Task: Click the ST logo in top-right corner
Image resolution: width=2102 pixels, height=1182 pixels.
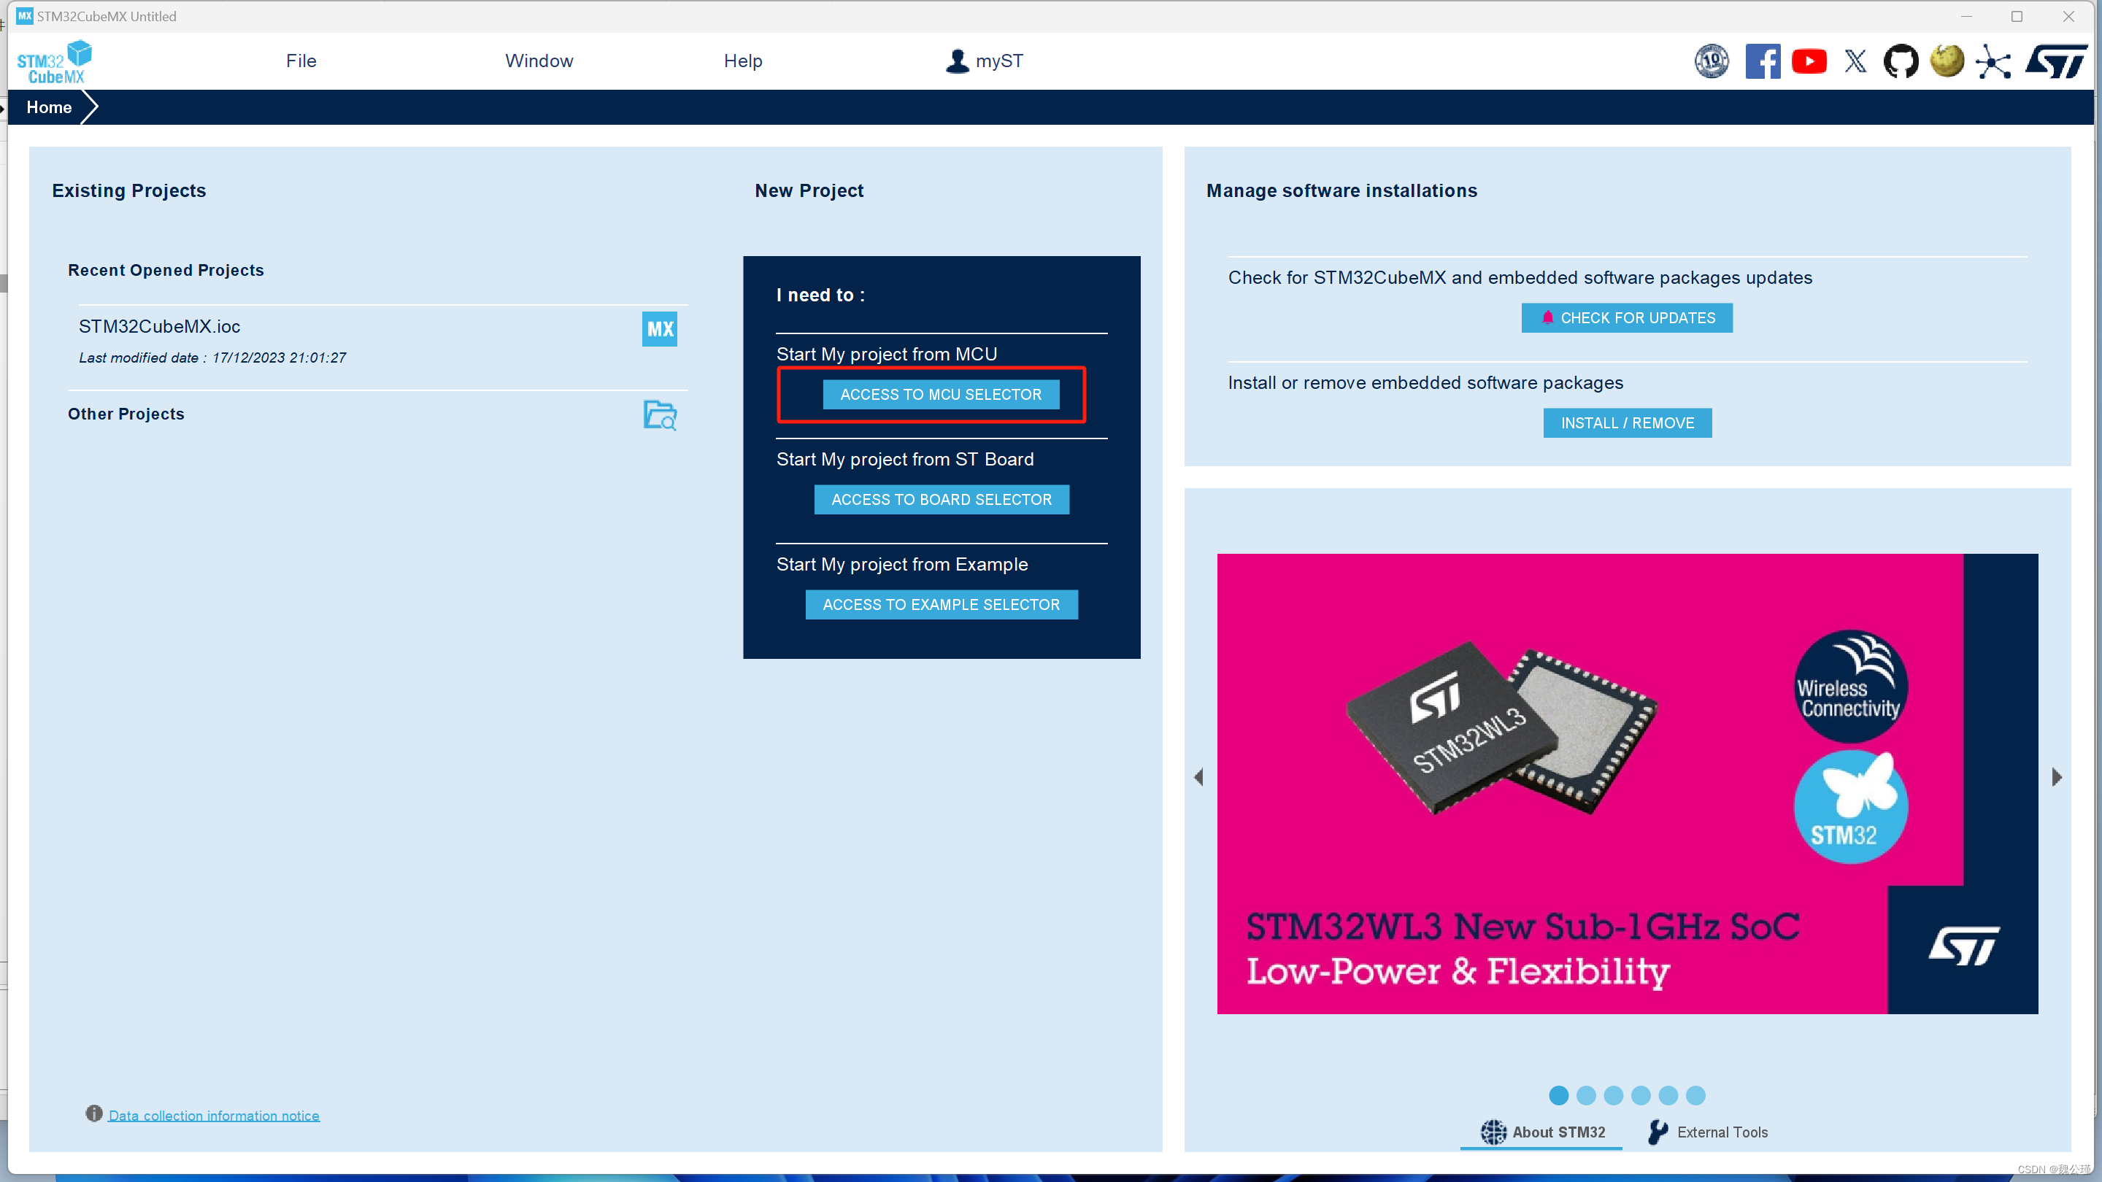Action: [2056, 61]
